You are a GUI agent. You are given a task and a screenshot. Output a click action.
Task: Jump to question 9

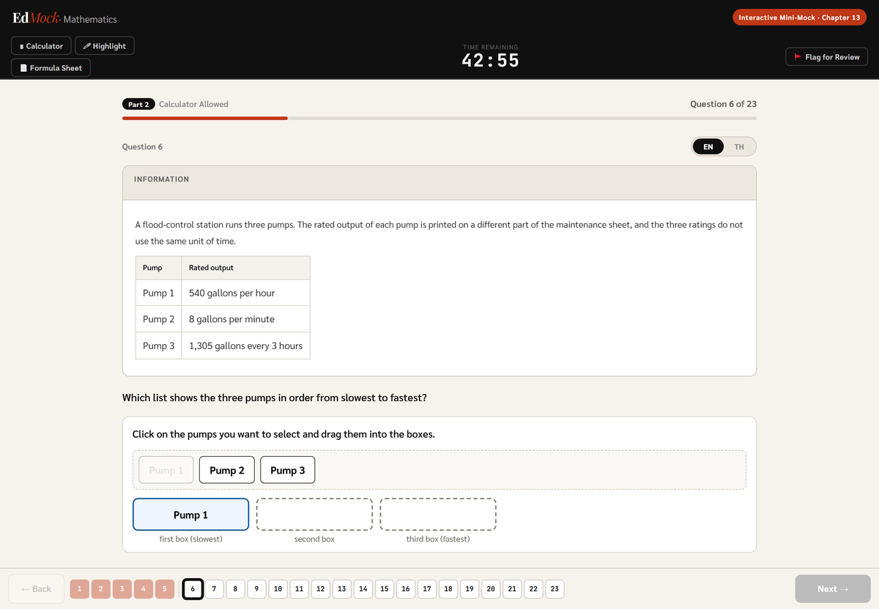[x=256, y=589]
